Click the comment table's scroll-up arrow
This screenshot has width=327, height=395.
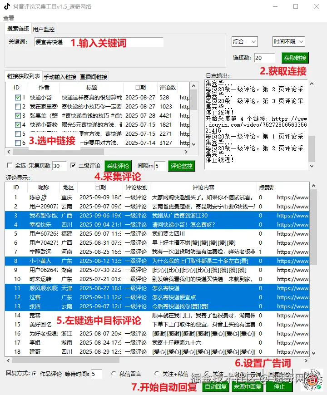[313, 186]
